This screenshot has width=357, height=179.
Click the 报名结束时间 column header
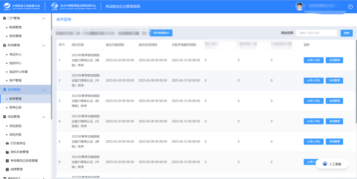tap(148, 45)
